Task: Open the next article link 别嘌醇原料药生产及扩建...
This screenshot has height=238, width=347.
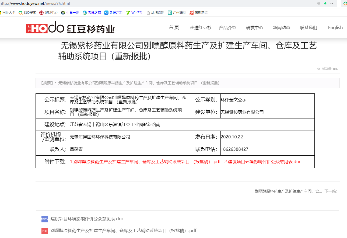Action: 288,191
